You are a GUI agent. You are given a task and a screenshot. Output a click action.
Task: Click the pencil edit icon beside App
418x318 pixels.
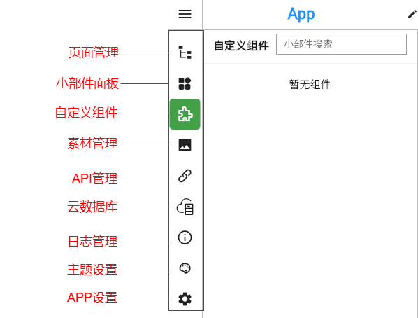pyautogui.click(x=412, y=15)
